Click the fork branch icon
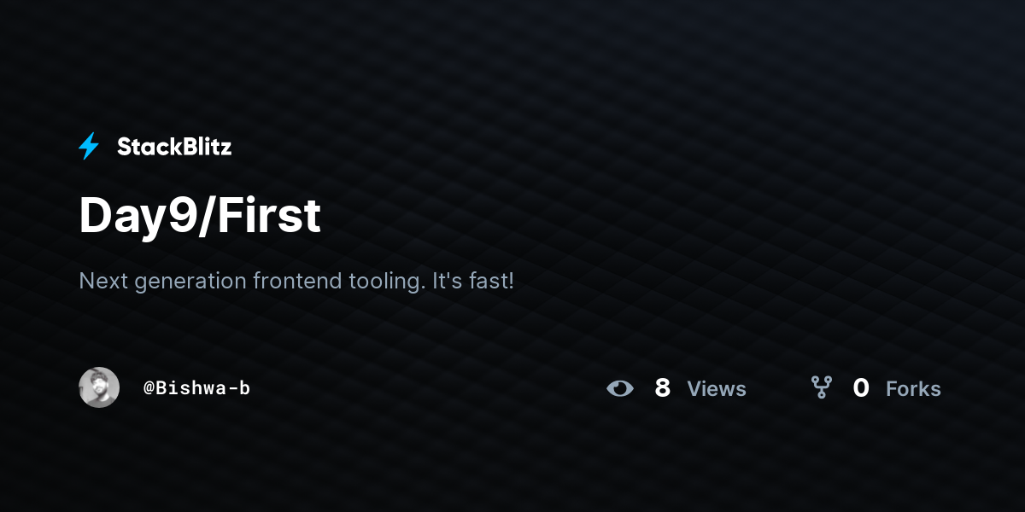 821,388
